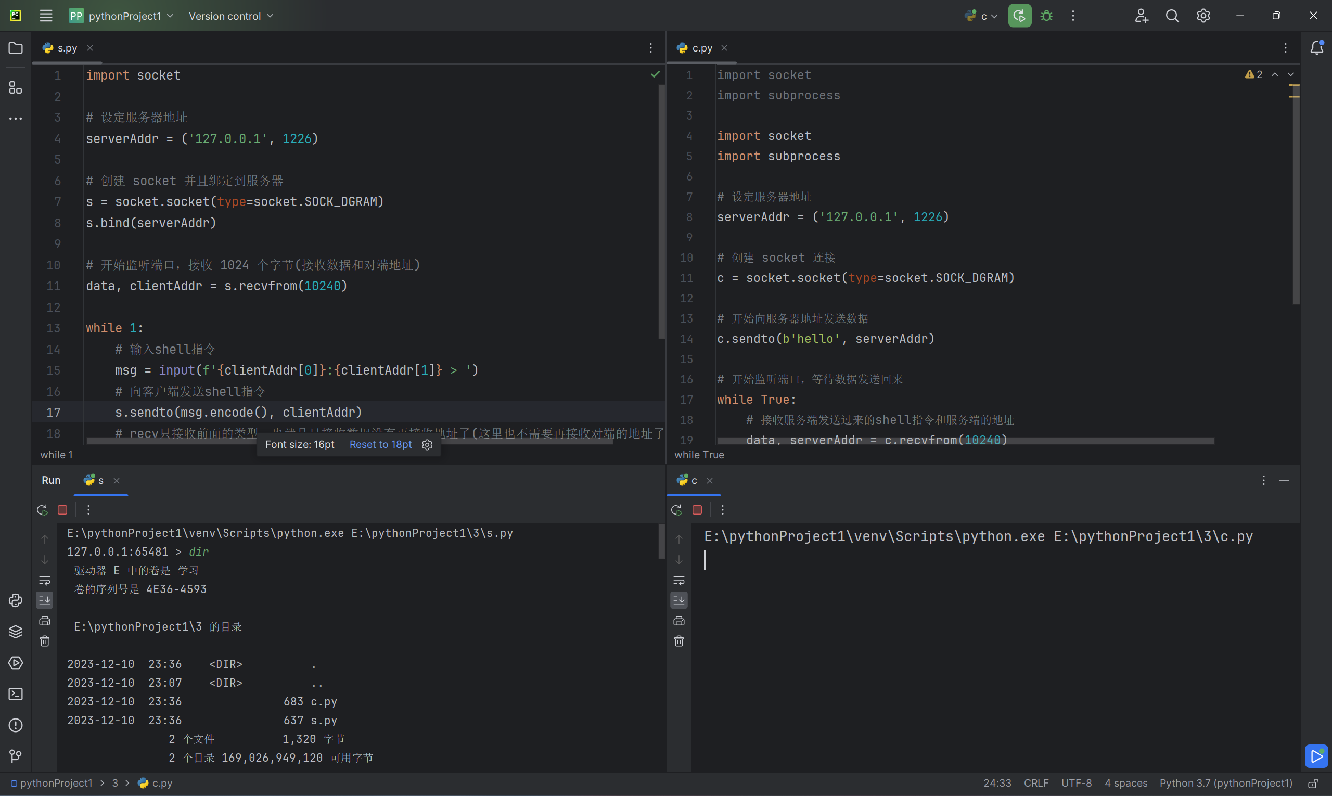Image resolution: width=1332 pixels, height=796 pixels.
Task: Click the s.py editor vertical scrollbar
Action: (x=661, y=211)
